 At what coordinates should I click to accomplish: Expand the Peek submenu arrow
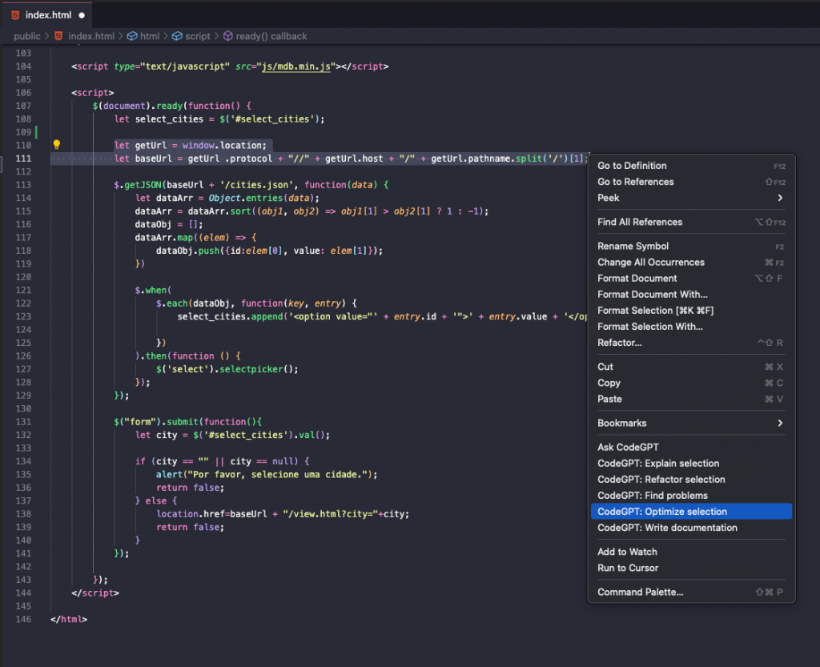click(780, 198)
